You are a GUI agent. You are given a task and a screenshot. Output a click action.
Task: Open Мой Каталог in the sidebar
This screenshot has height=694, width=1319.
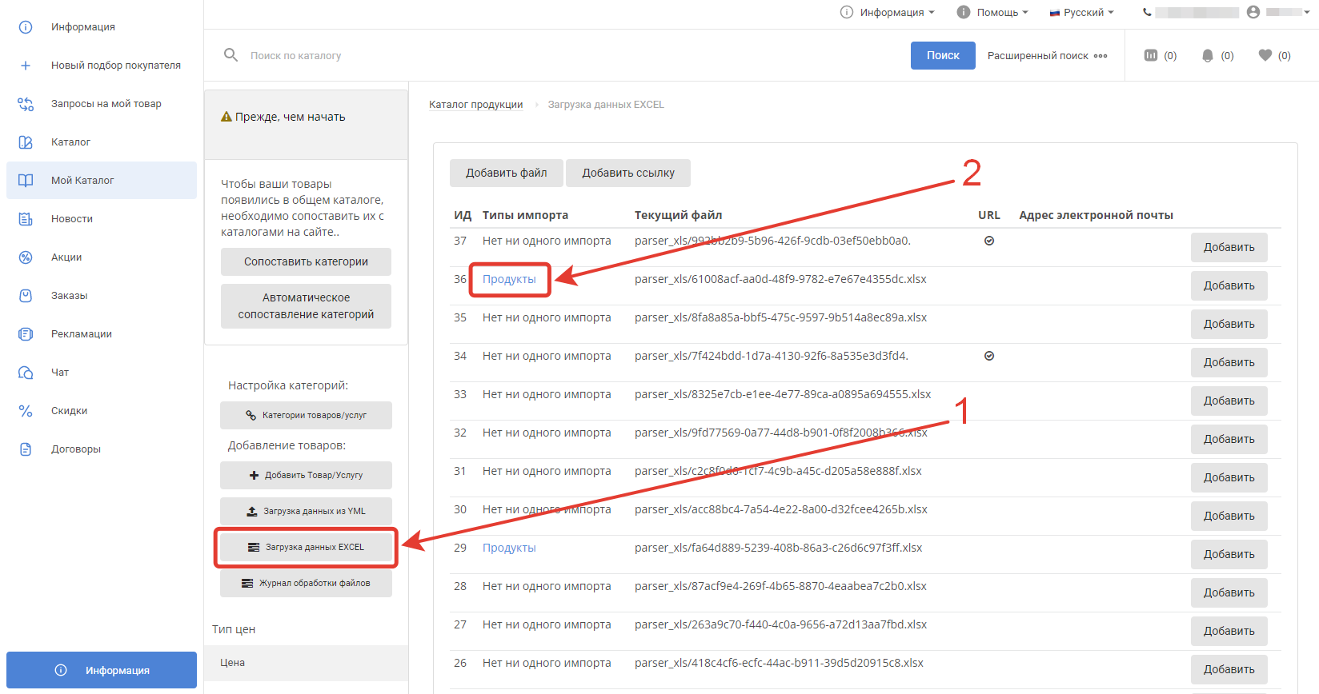[x=82, y=181]
